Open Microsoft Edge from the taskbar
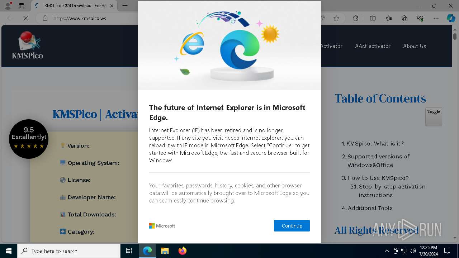The height and width of the screenshot is (258, 459). tap(147, 251)
